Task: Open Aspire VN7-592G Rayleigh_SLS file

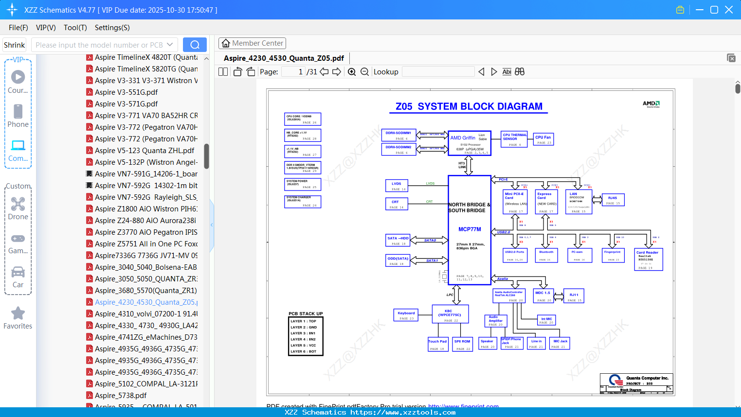Action: tap(142, 197)
